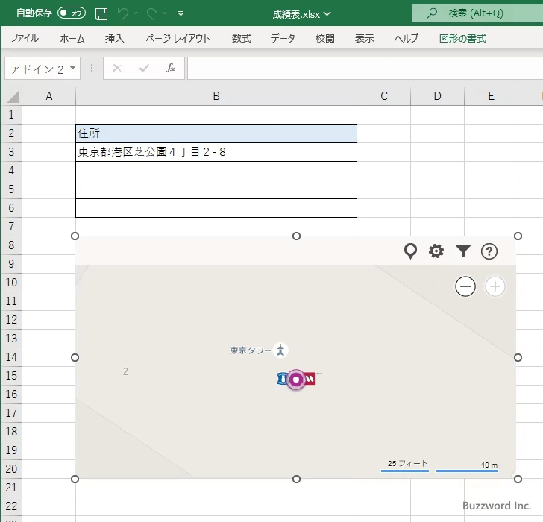543x522 pixels.
Task: Click the 検索 (Alt+Q) search box
Action: (477, 13)
